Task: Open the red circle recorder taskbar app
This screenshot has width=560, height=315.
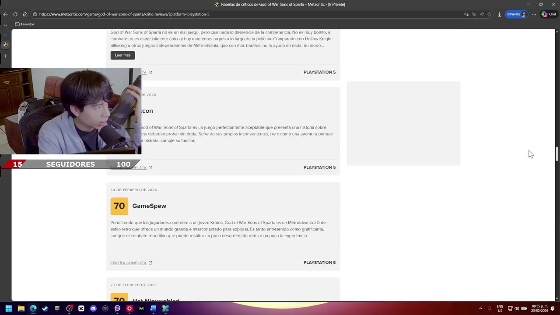Action: click(x=129, y=308)
